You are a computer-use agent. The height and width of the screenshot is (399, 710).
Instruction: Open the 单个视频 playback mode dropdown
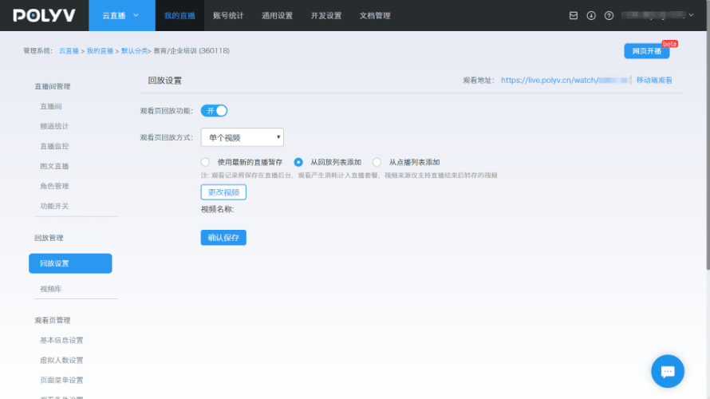click(x=242, y=138)
